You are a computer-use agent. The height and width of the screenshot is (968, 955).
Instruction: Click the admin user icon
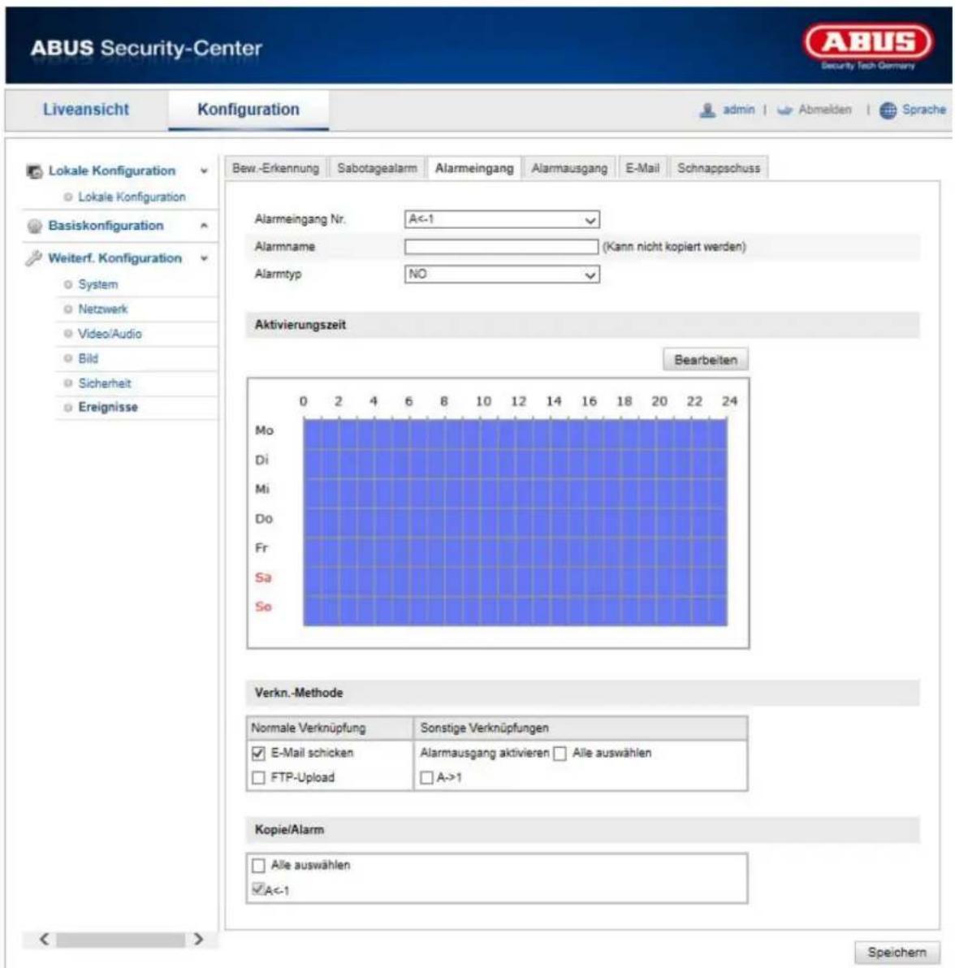coord(707,110)
